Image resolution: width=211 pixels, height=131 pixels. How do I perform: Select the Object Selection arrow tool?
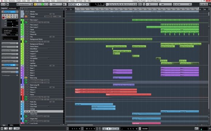click(107, 4)
